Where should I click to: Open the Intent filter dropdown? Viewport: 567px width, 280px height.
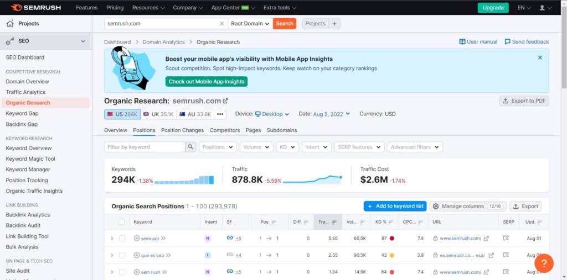click(x=316, y=147)
